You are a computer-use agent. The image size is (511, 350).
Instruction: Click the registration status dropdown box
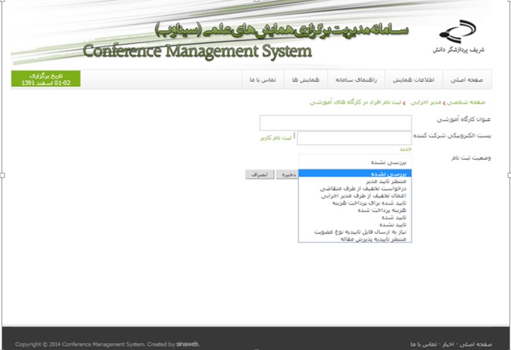[355, 160]
